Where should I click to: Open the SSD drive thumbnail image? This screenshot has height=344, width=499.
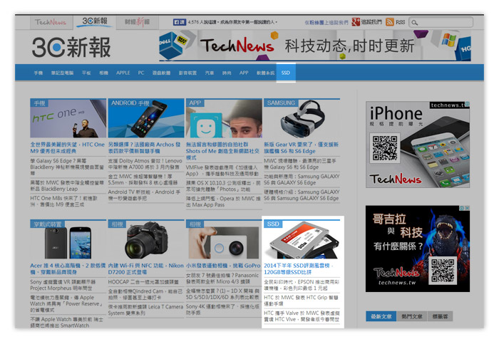point(302,239)
